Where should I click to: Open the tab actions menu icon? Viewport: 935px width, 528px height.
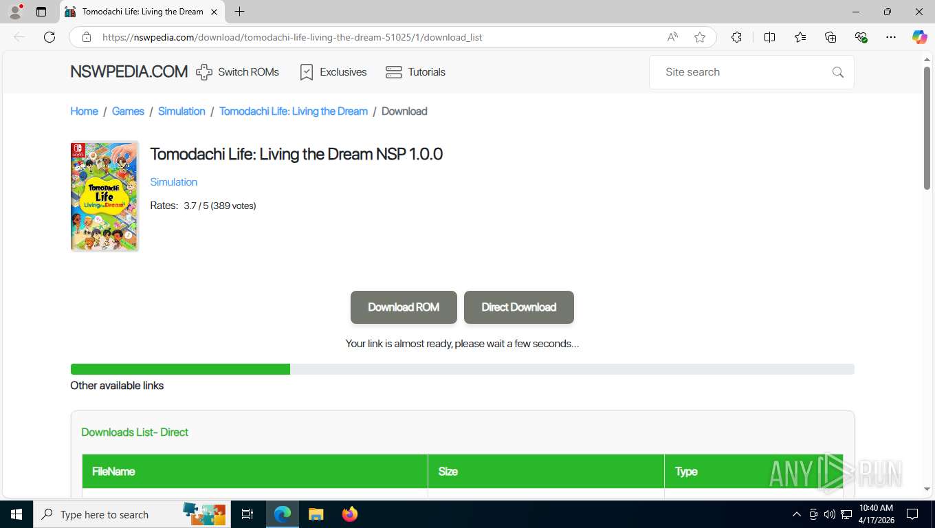click(41, 12)
